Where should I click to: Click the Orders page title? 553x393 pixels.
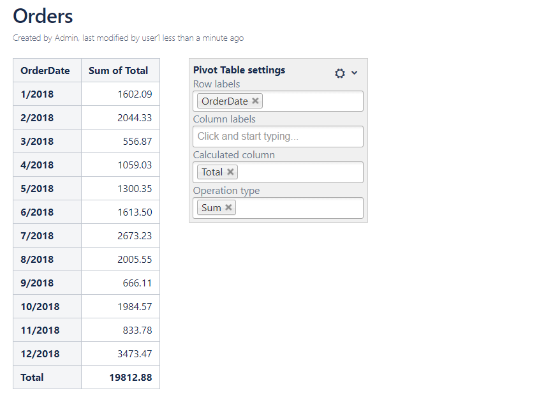(x=43, y=16)
